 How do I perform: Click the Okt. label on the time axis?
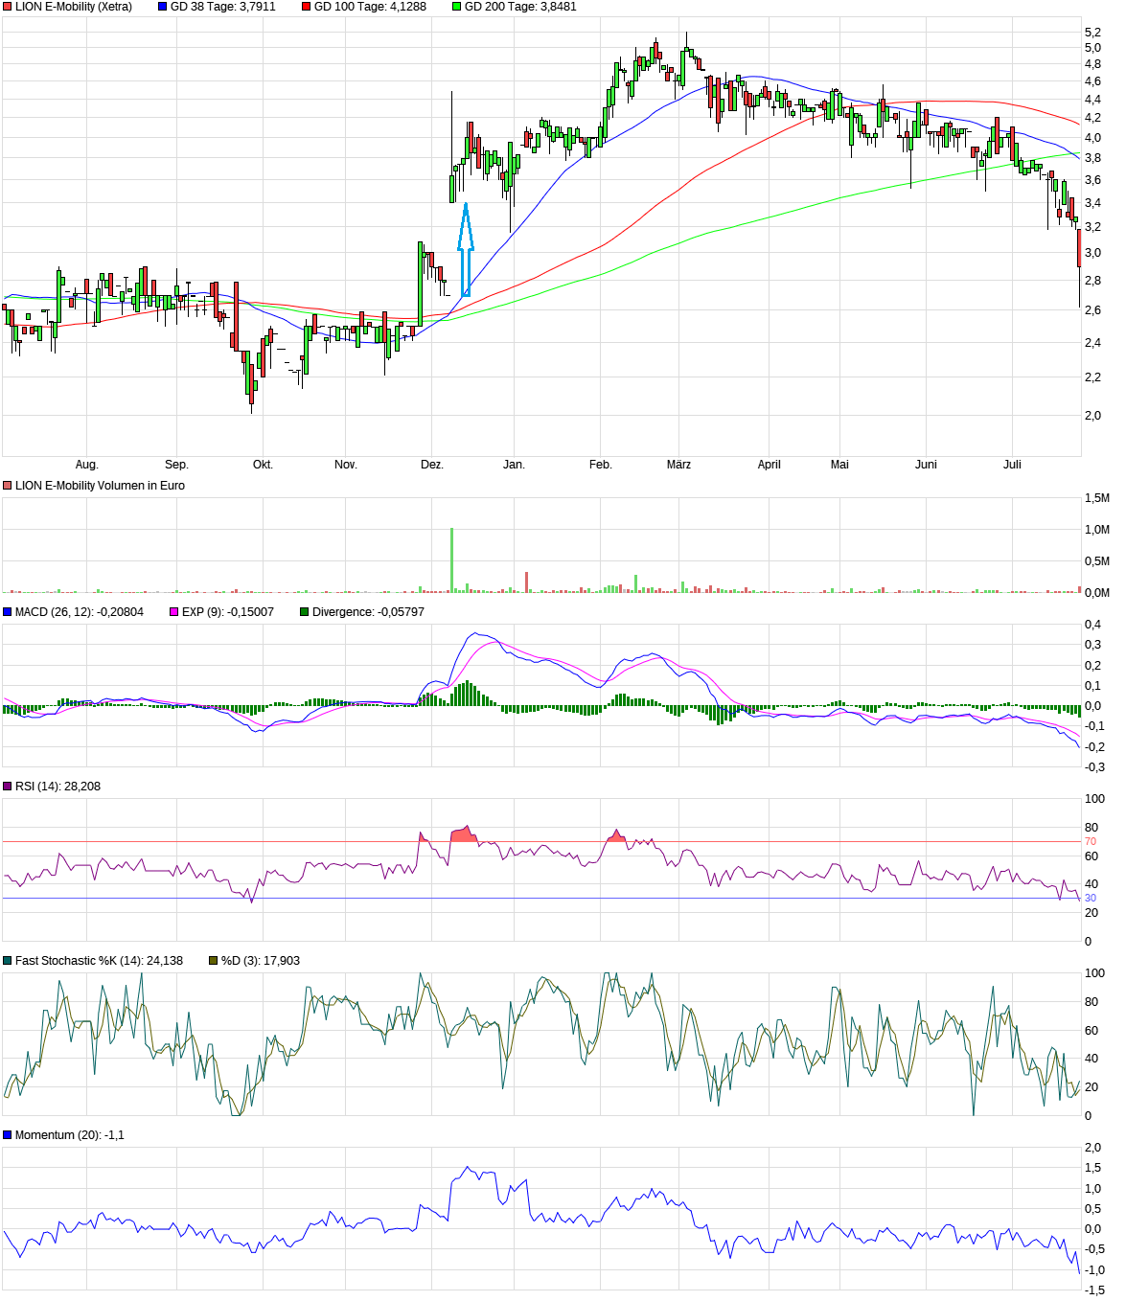pyautogui.click(x=263, y=465)
